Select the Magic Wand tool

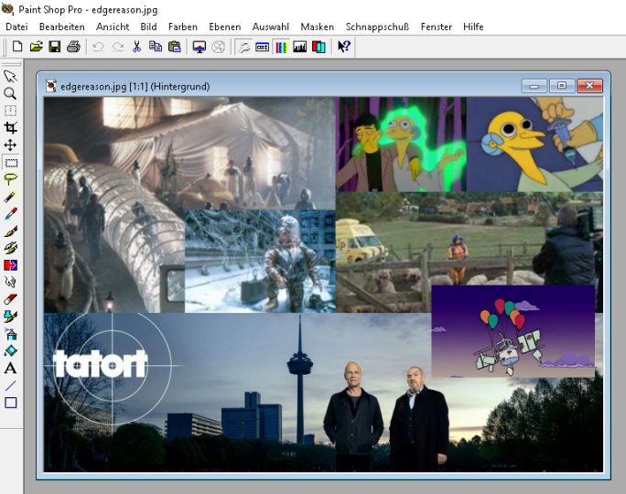10,197
